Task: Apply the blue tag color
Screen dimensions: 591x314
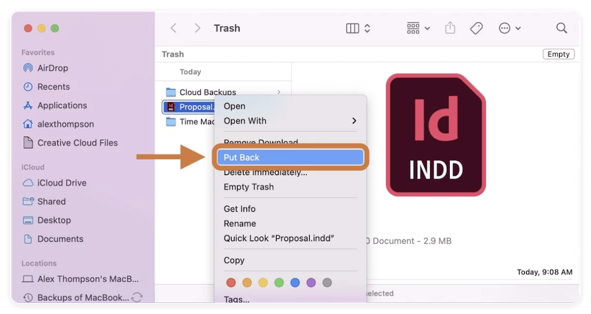Action: (295, 282)
